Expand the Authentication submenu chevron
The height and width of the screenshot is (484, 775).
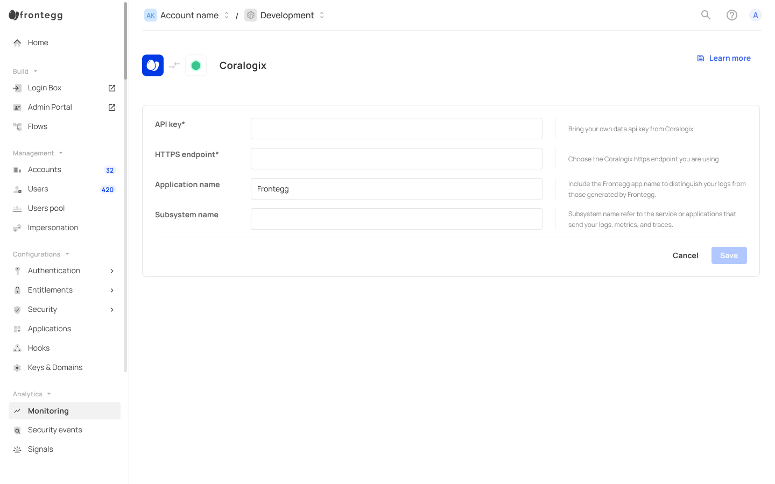pos(112,271)
